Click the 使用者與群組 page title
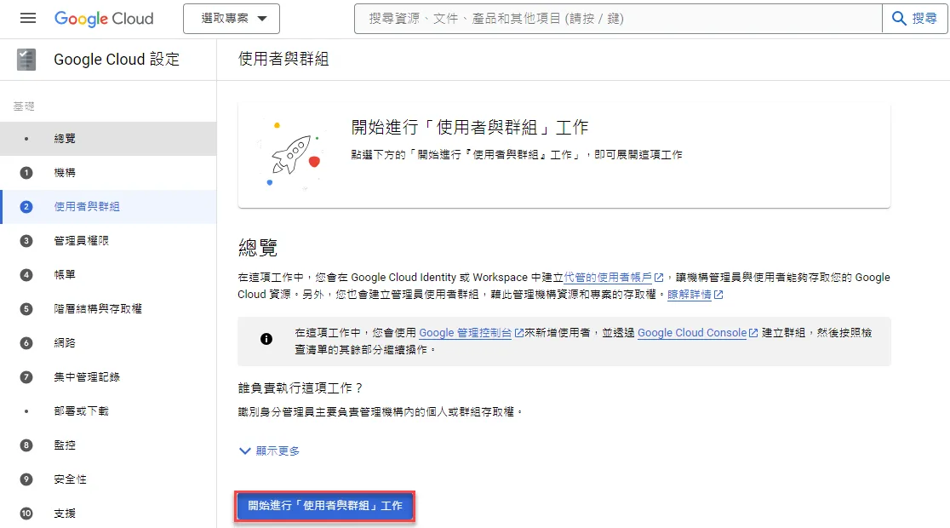 click(x=283, y=59)
